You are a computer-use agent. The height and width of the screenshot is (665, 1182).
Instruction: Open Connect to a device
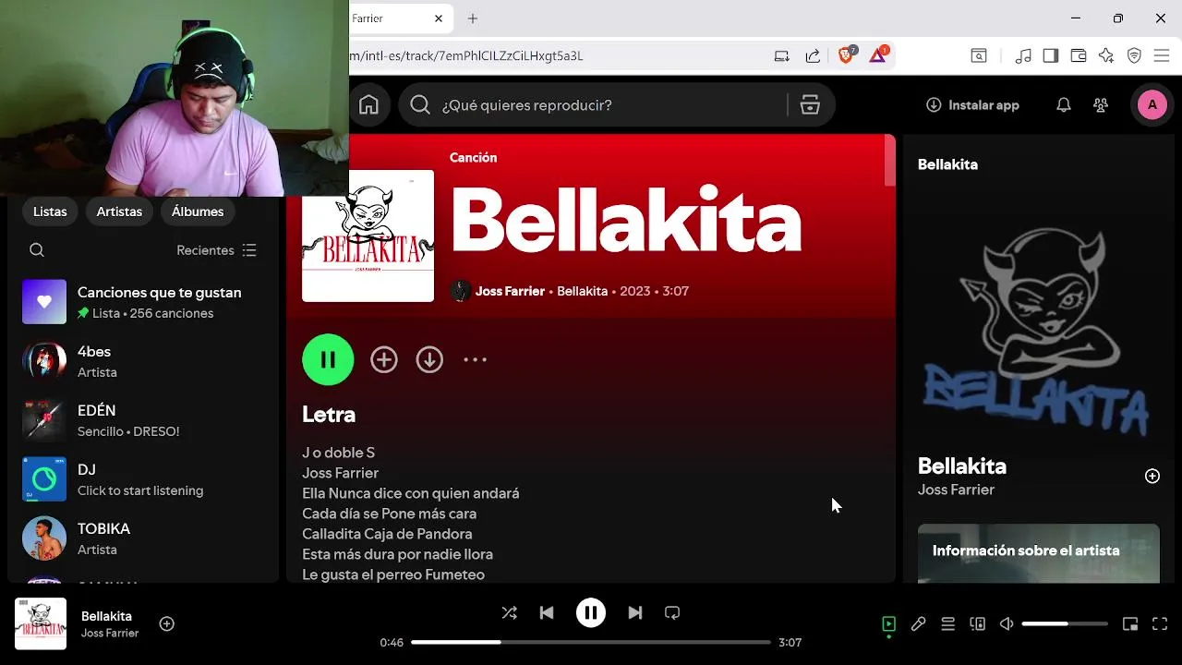[x=977, y=624]
